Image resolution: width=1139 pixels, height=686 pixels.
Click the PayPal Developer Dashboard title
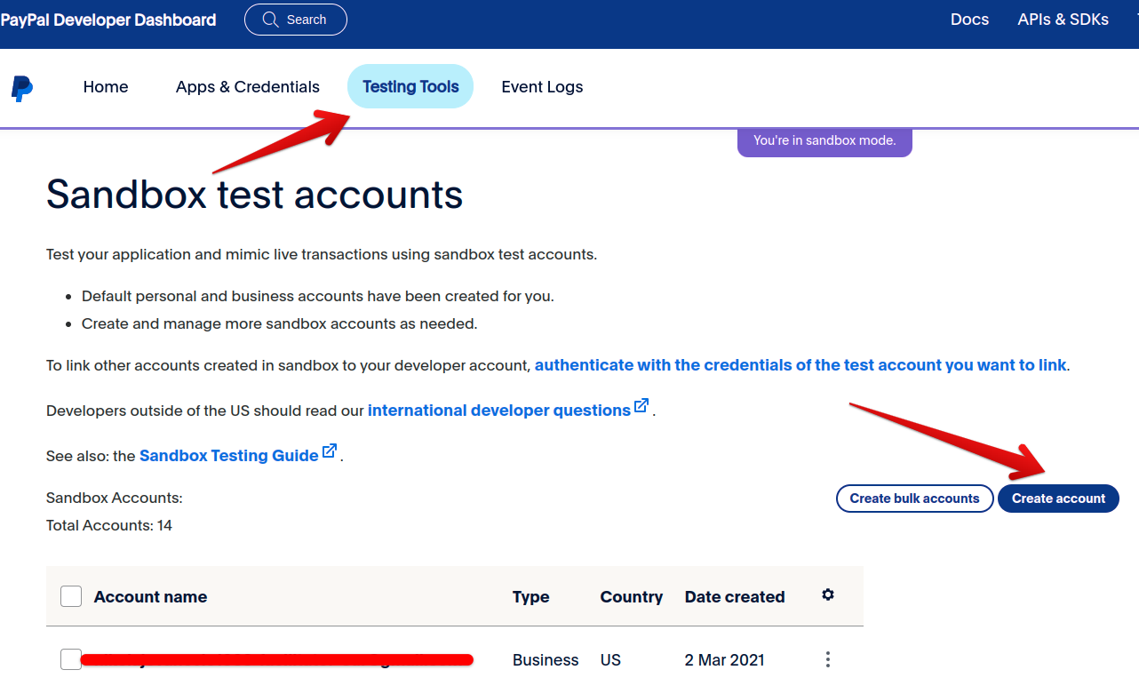[x=108, y=20]
